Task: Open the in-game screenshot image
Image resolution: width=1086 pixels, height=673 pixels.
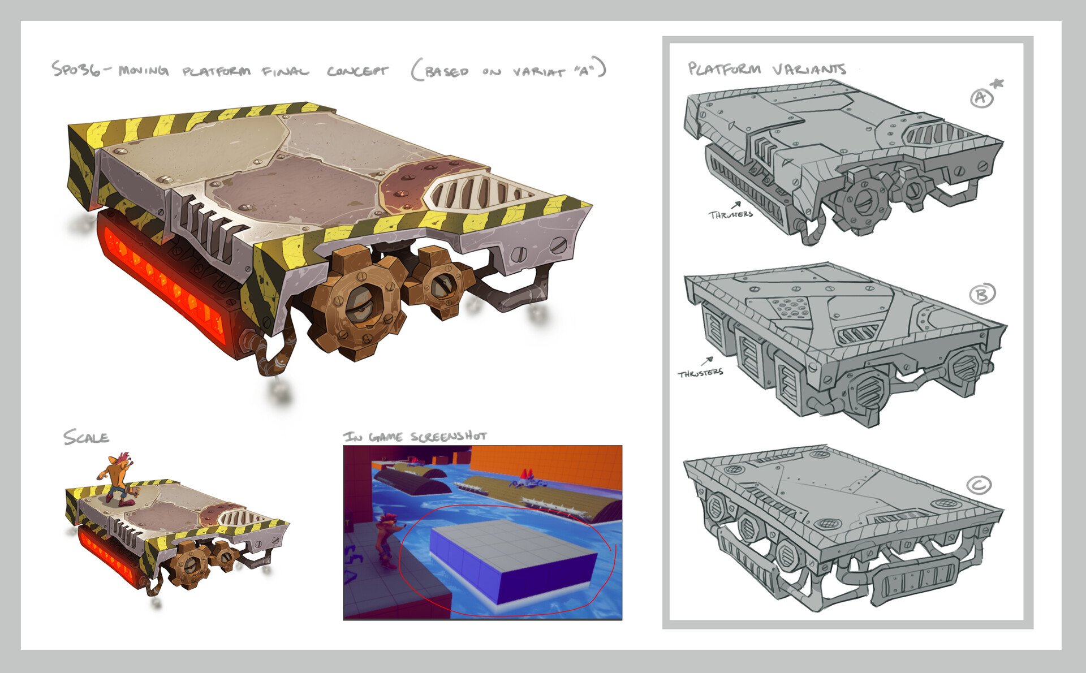Action: coord(482,532)
